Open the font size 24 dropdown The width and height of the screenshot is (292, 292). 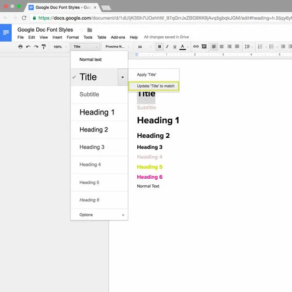(144, 47)
